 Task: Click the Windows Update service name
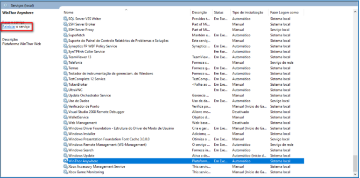click(81, 156)
